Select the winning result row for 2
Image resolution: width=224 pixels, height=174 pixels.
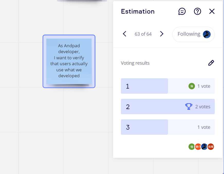coord(168,107)
